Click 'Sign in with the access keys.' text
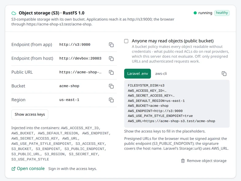Viewport: 241px width, 181px height. [x=73, y=169]
